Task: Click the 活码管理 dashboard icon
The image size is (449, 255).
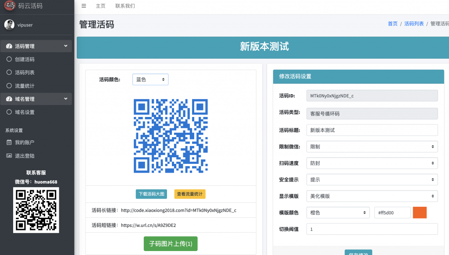Action: [x=9, y=46]
